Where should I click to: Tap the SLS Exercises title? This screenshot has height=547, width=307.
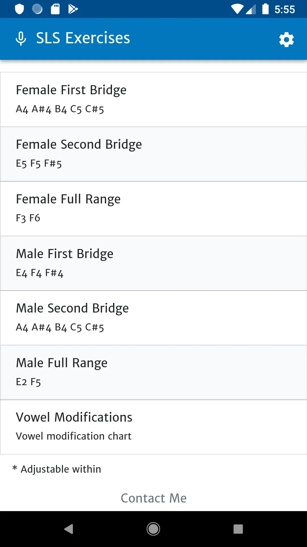click(83, 38)
